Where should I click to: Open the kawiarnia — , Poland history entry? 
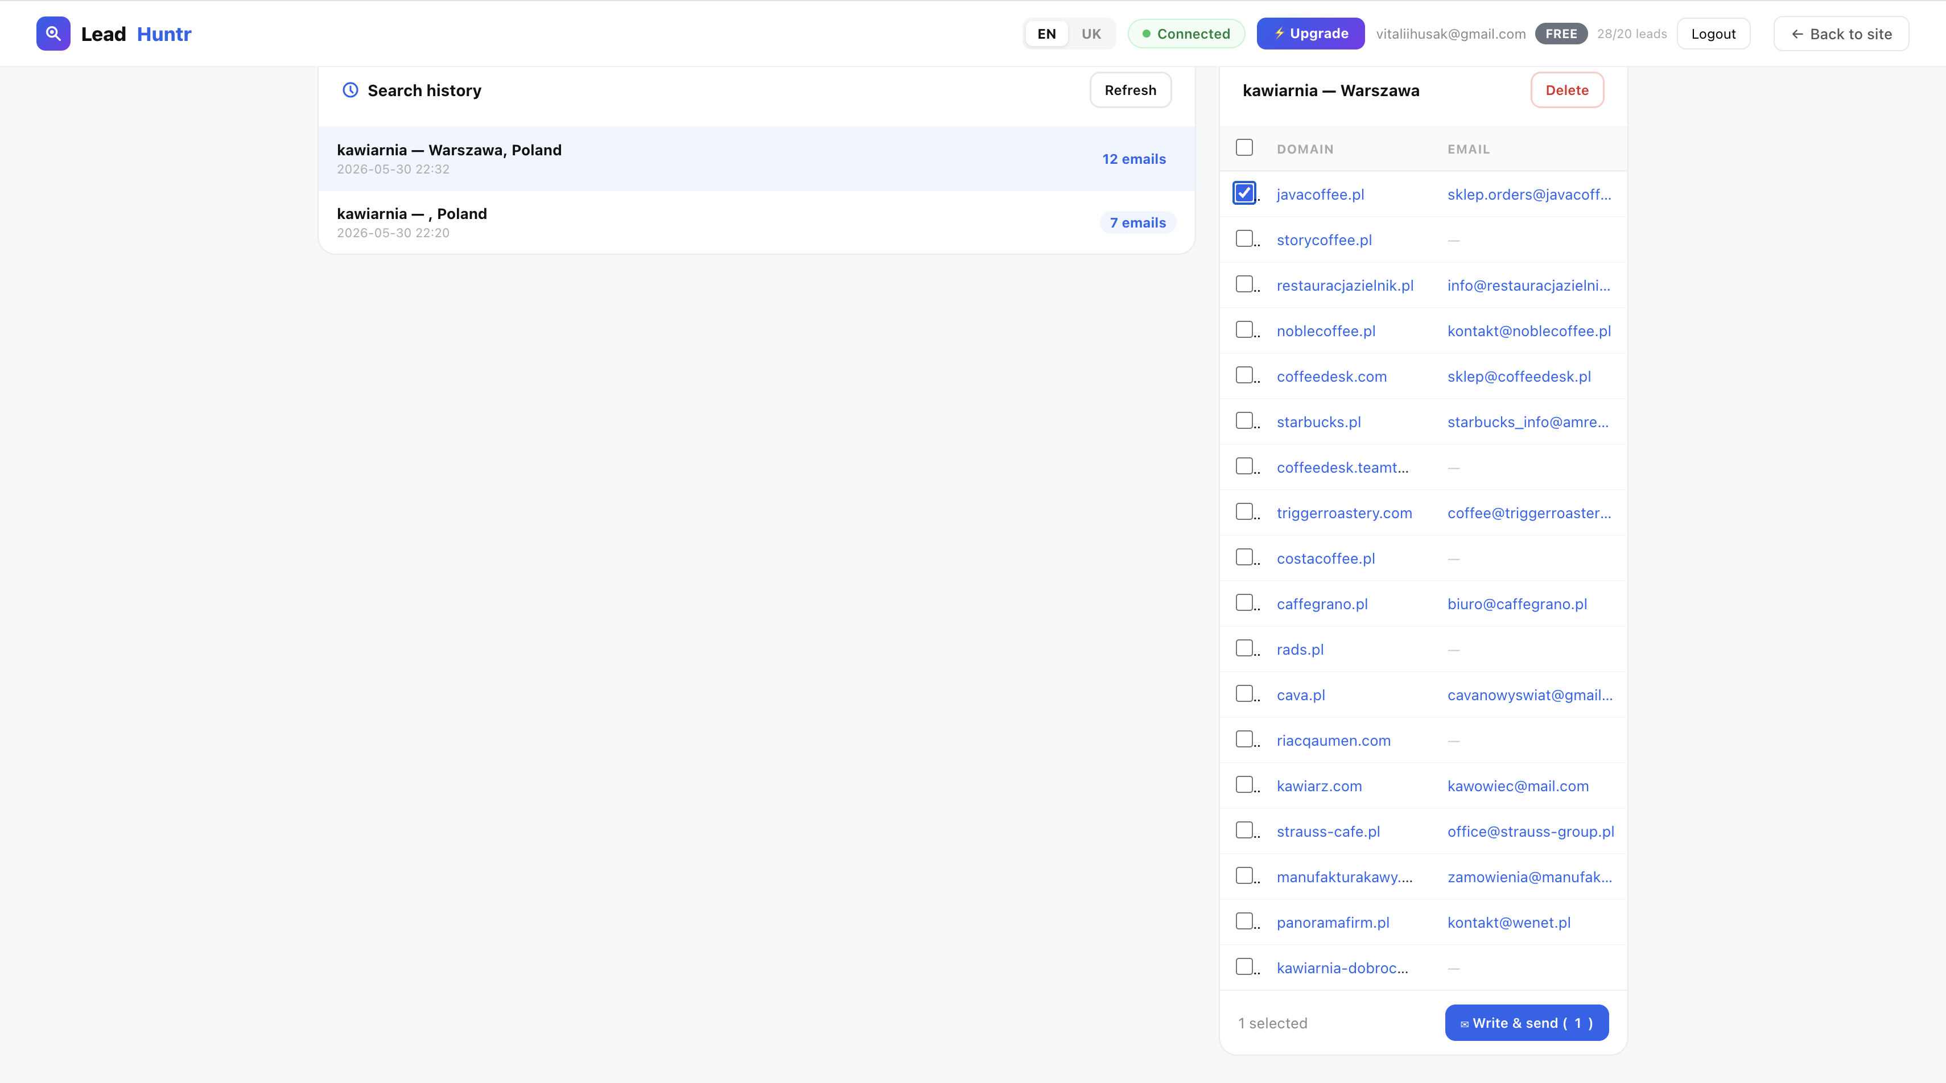point(757,222)
